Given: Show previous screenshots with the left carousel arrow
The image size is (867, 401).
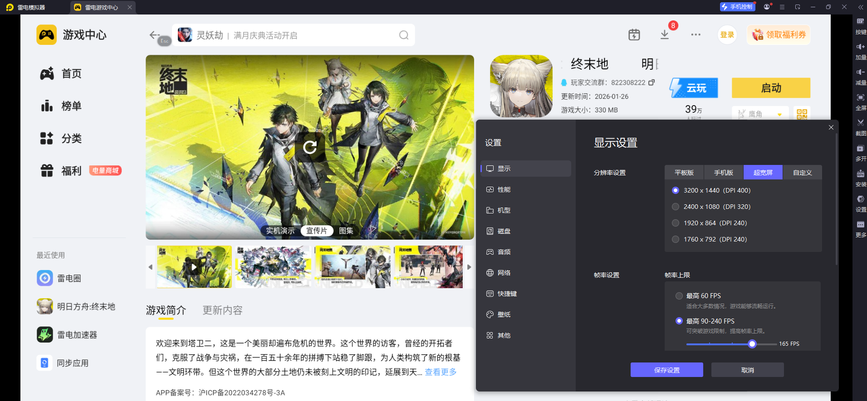Looking at the screenshot, I should 151,267.
